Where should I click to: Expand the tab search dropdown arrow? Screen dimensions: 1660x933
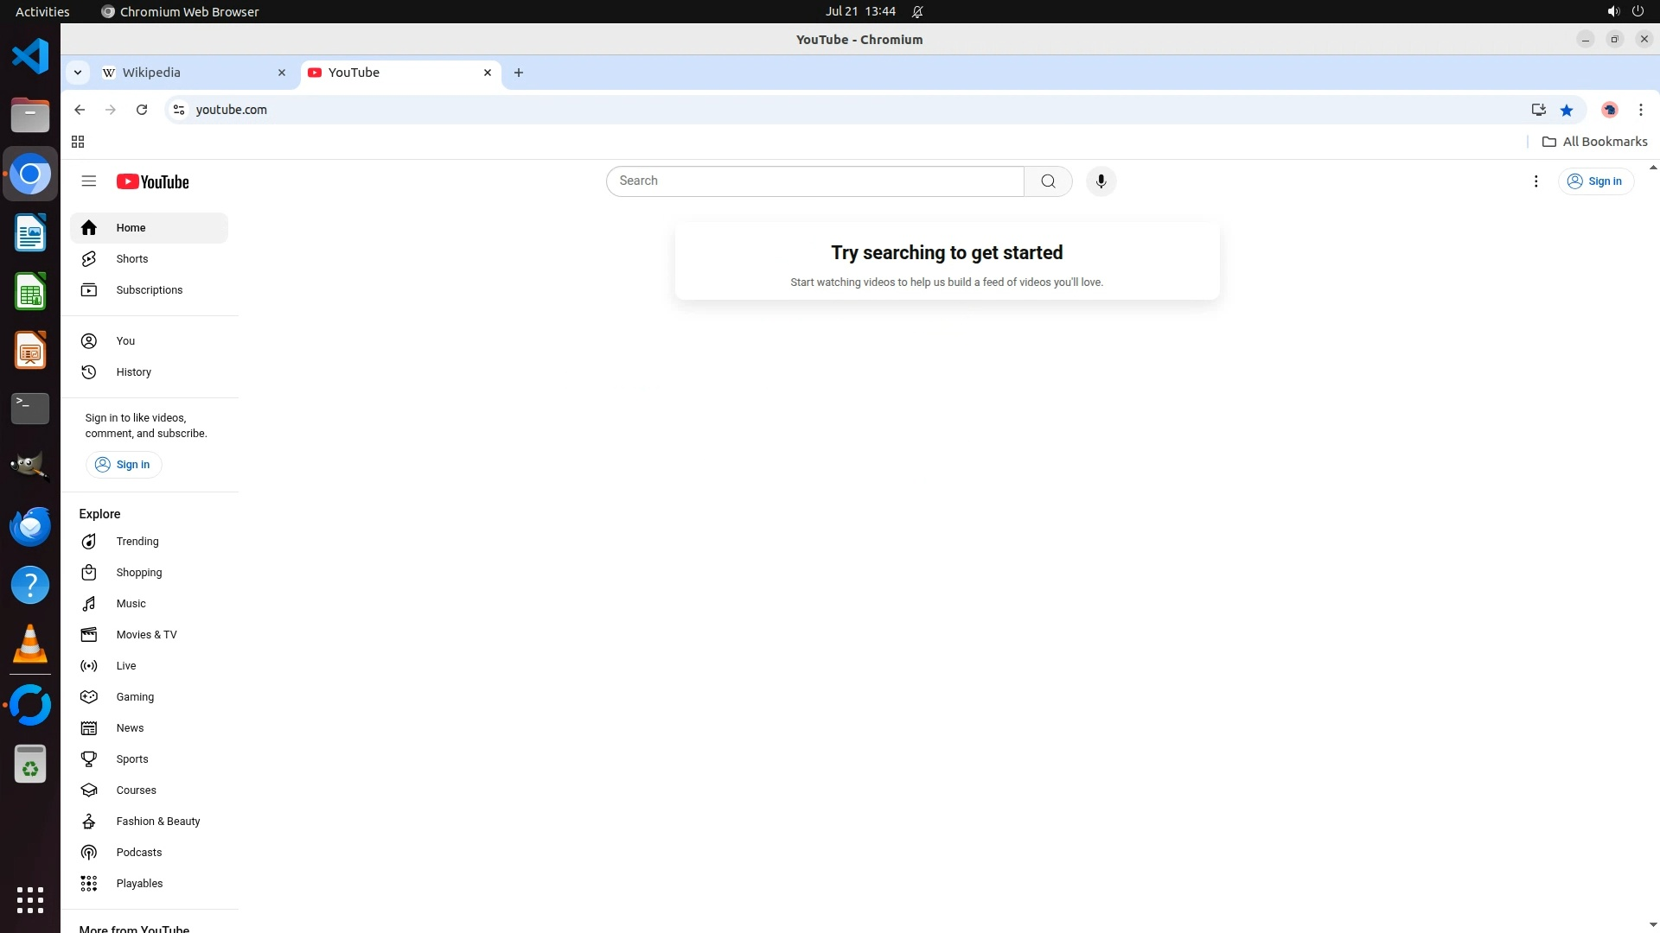point(78,73)
